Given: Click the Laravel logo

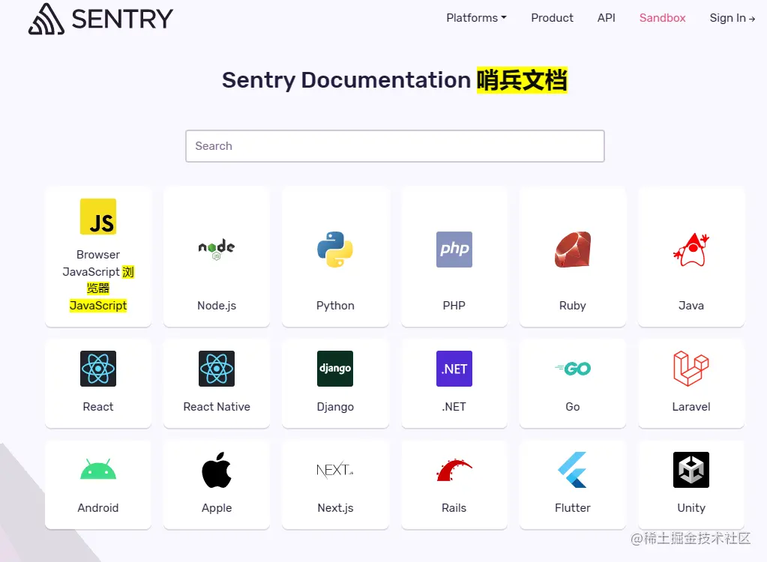Looking at the screenshot, I should tap(691, 368).
